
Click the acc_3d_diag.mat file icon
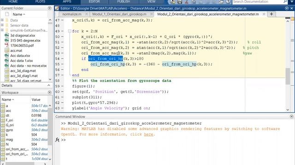point(7,71)
